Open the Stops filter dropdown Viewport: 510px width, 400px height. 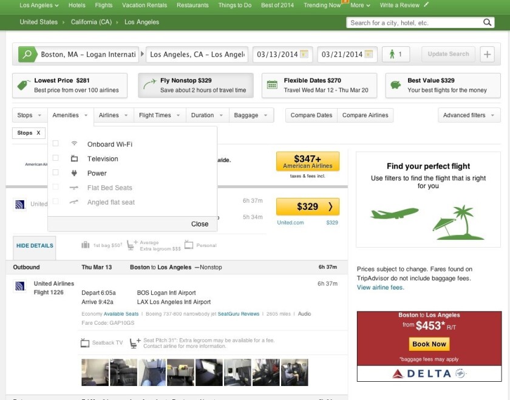pyautogui.click(x=30, y=115)
